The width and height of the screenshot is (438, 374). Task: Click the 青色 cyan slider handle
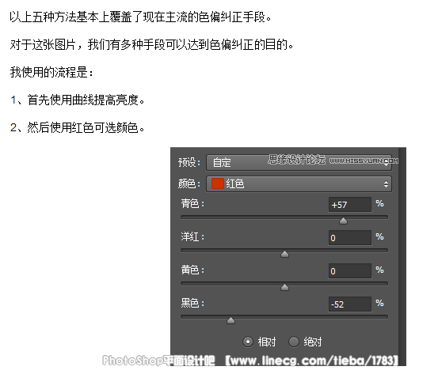(343, 221)
